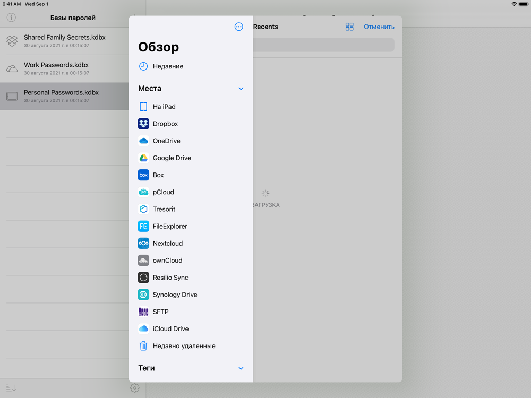The image size is (531, 398).
Task: Click the Tresorit location label
Action: point(164,209)
